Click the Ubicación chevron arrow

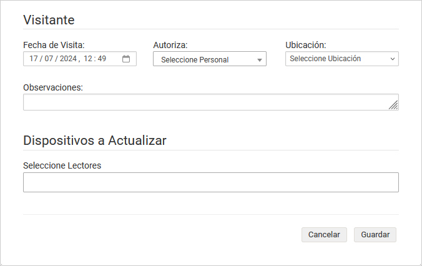(392, 59)
